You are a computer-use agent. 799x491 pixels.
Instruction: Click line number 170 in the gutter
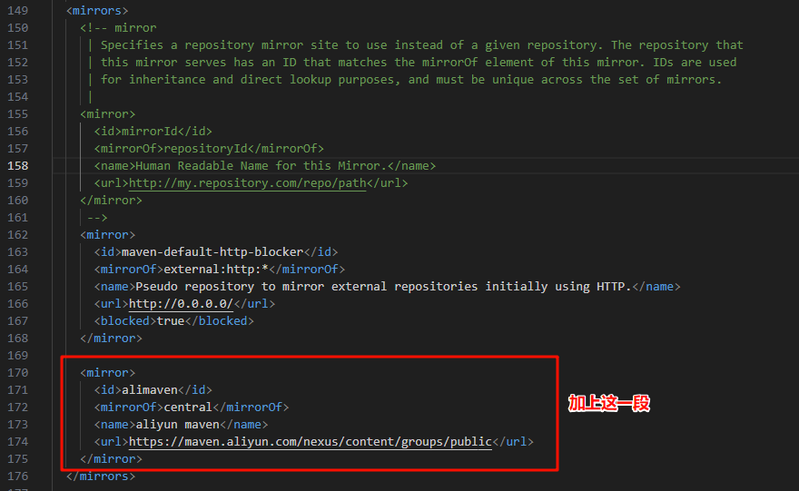click(18, 373)
